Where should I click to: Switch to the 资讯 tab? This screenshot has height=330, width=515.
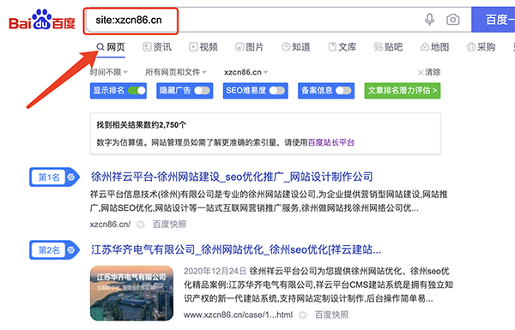click(x=157, y=47)
